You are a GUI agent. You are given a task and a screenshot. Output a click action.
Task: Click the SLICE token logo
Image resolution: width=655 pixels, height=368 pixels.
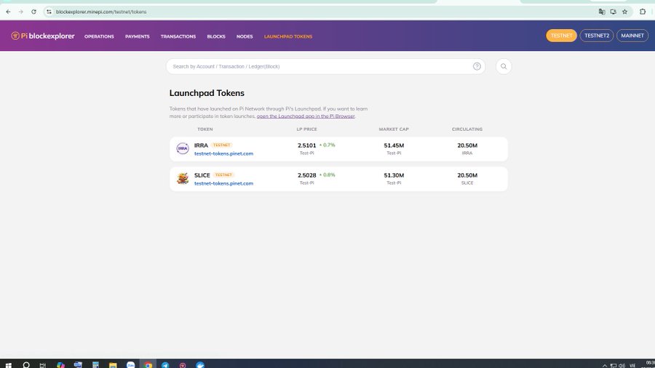183,179
